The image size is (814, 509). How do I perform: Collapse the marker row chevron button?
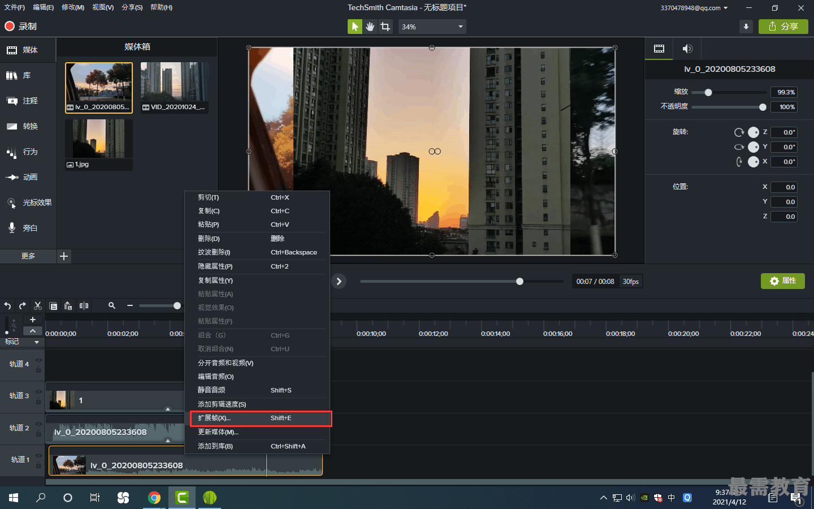click(x=33, y=331)
